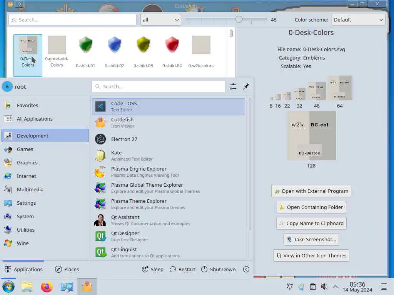Open the Graphics category
Image resolution: width=394 pixels, height=295 pixels.
tap(45, 162)
